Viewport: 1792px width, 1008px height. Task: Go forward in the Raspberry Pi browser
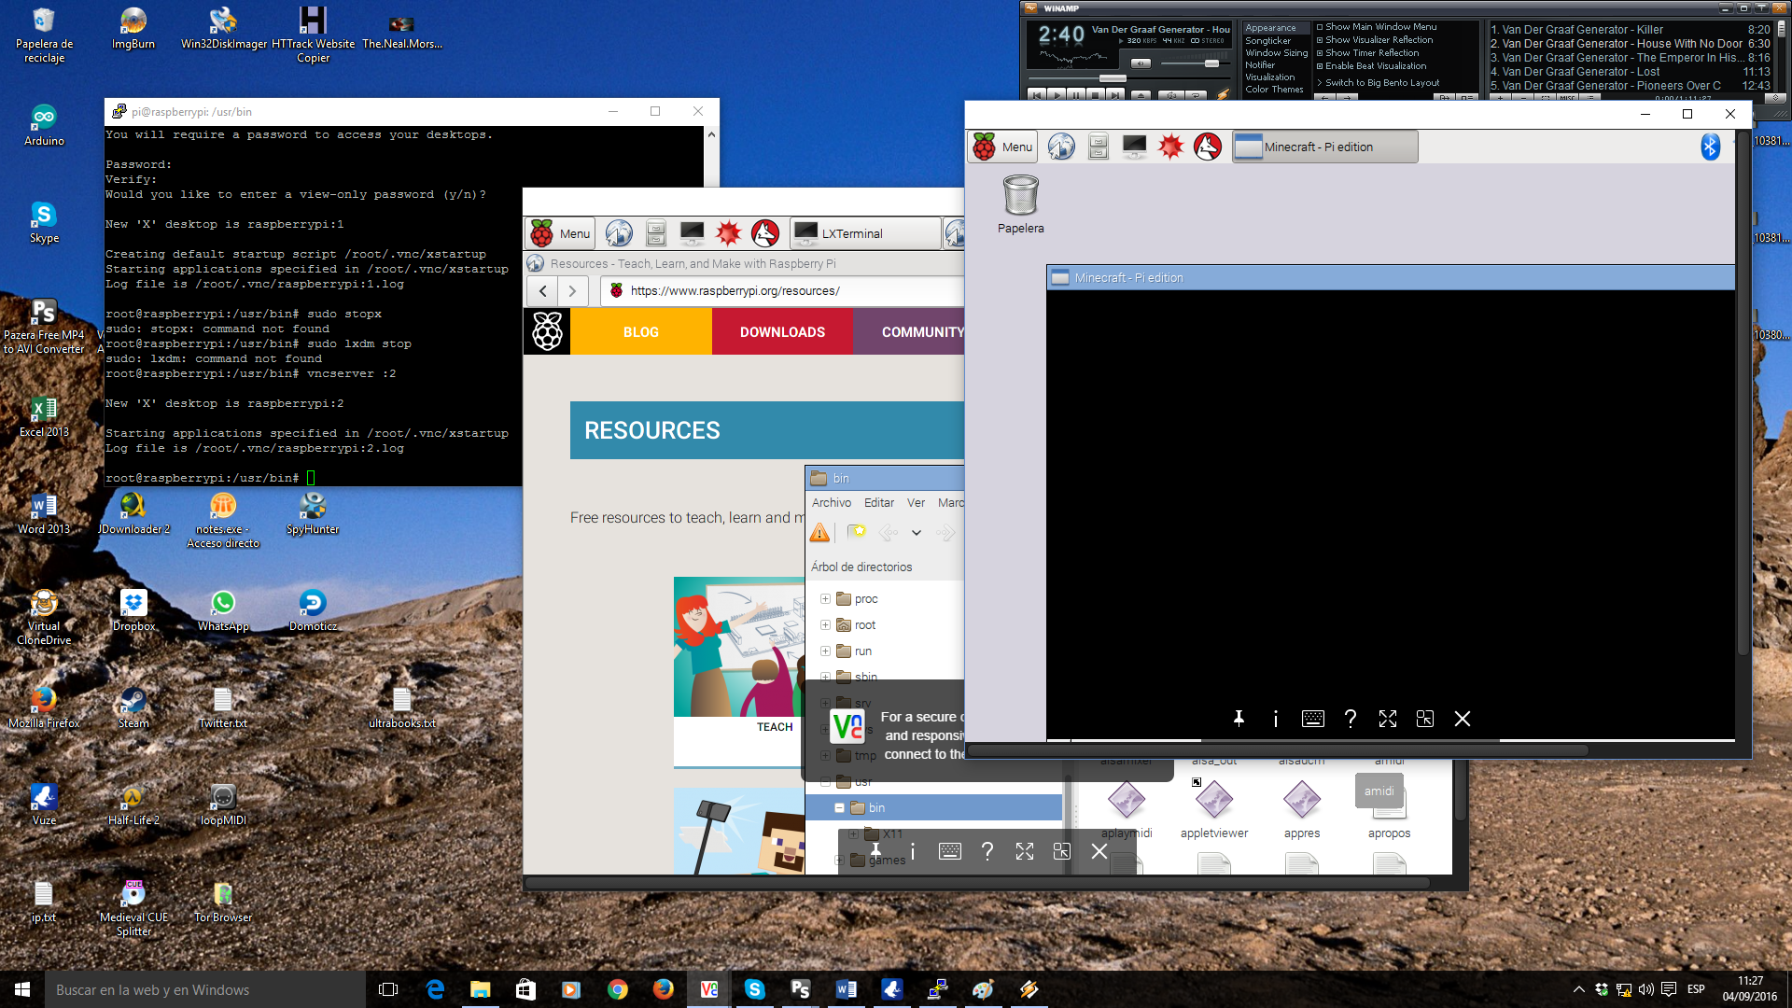pos(573,291)
